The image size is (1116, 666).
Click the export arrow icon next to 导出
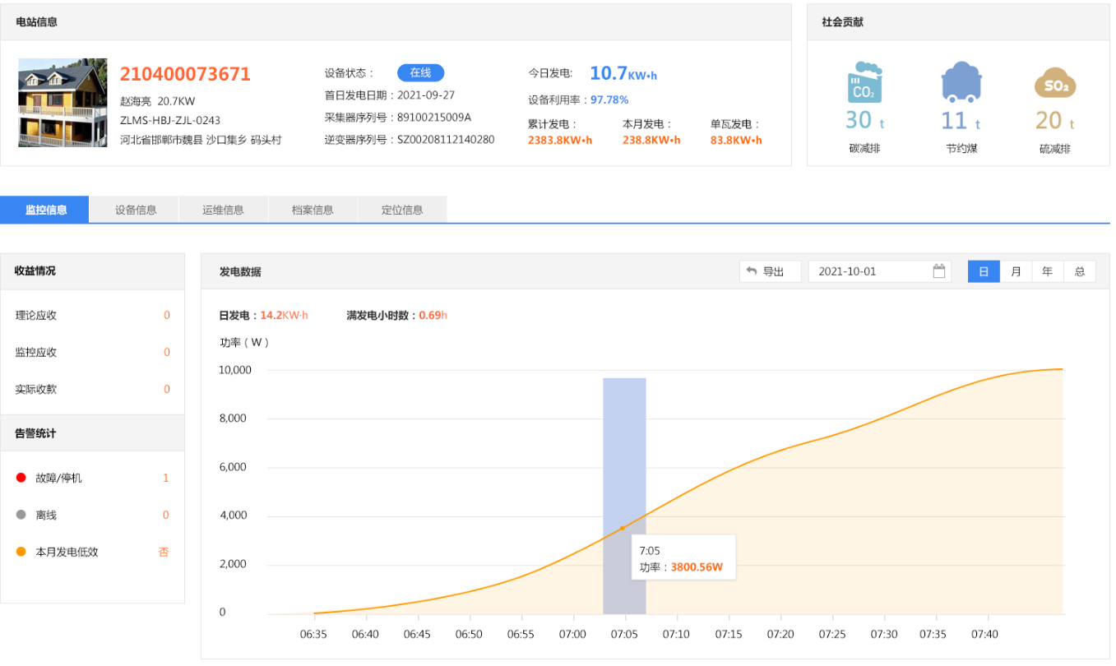pyautogui.click(x=753, y=271)
